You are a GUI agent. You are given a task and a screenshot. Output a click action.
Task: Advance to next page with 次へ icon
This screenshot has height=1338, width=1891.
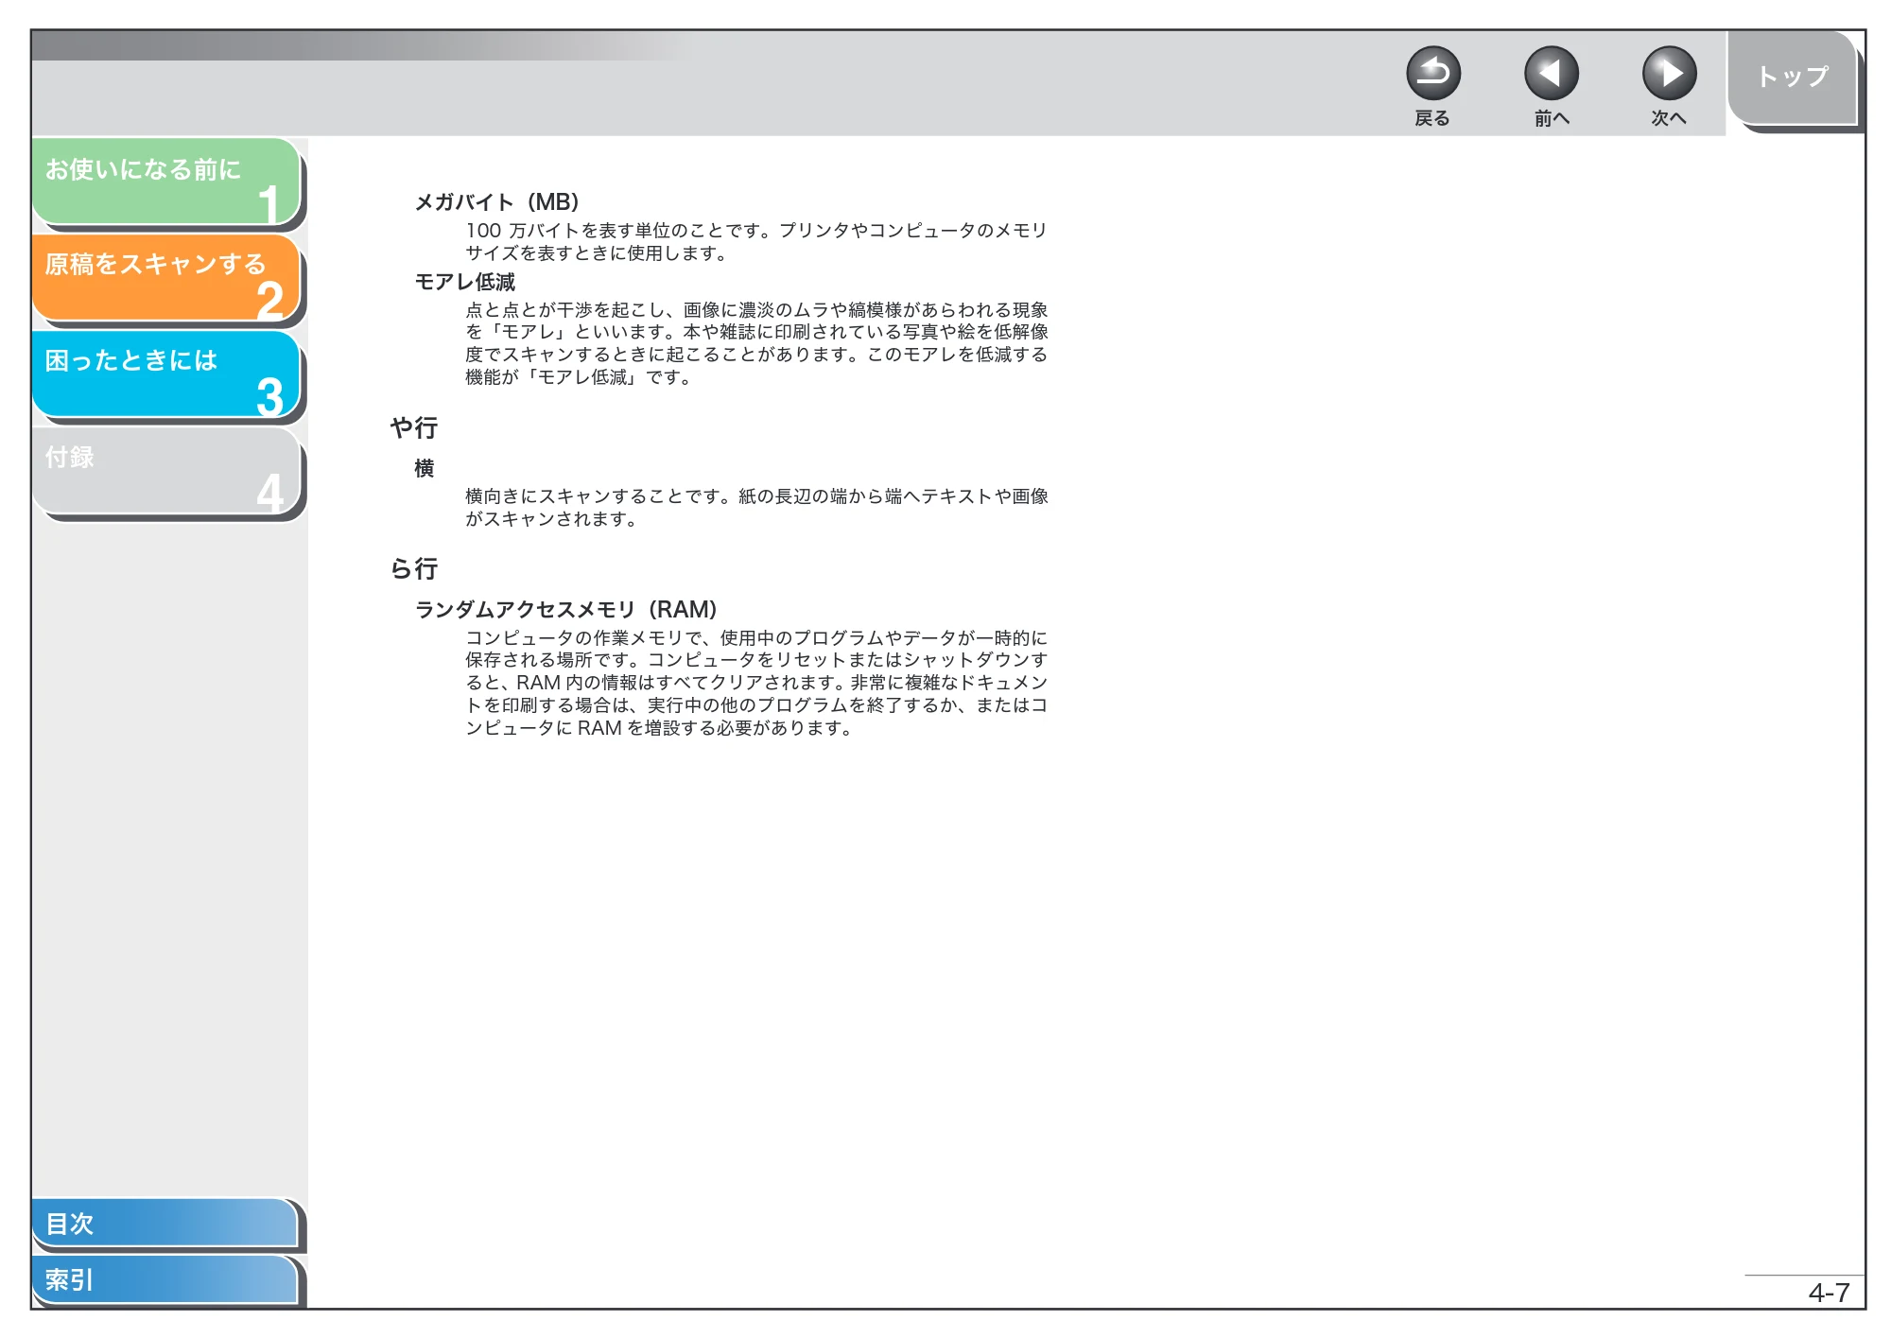coord(1669,74)
